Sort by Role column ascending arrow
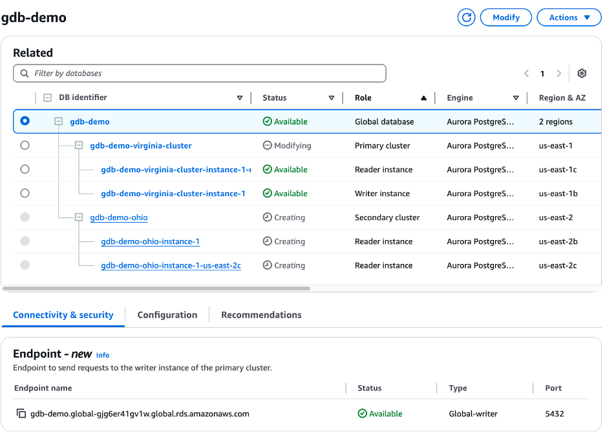 coord(423,98)
